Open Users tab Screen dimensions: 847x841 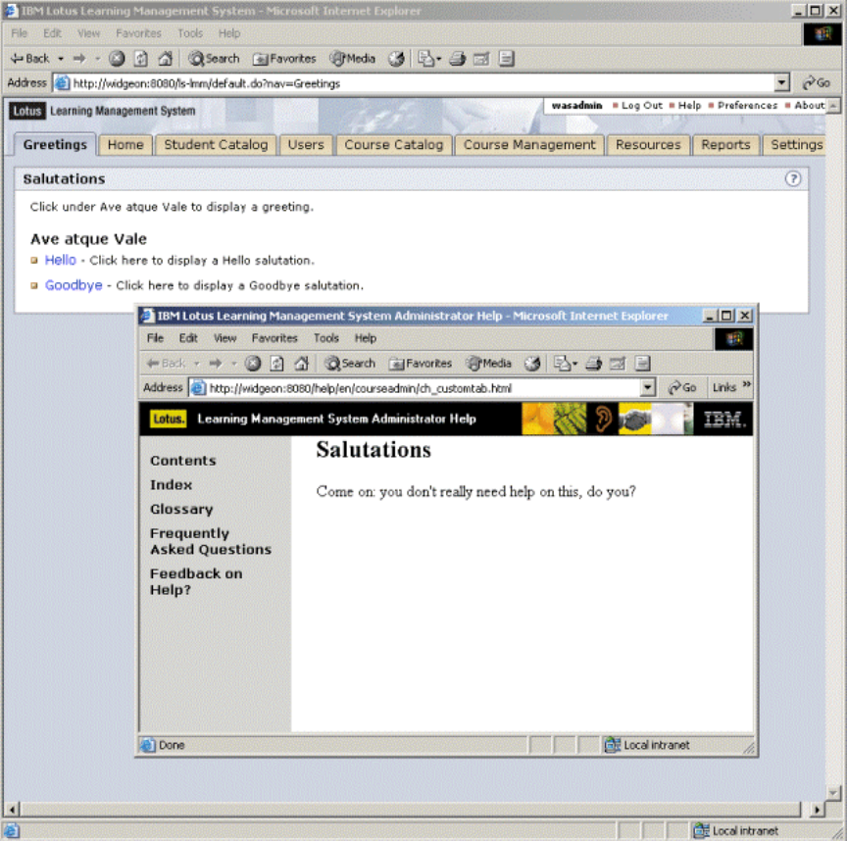point(306,145)
